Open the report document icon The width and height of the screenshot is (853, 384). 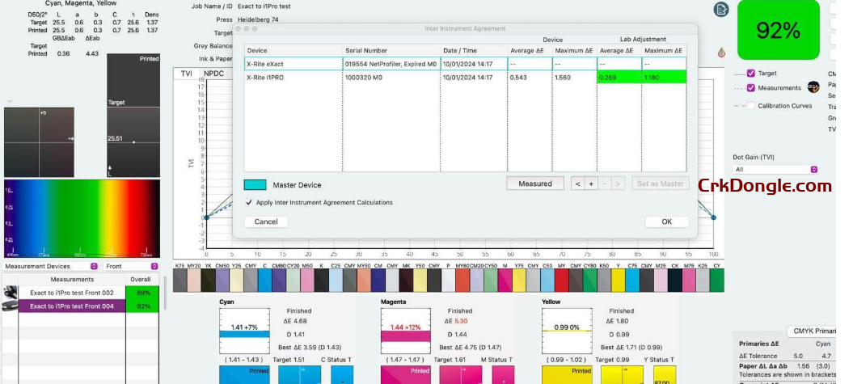pos(721,10)
